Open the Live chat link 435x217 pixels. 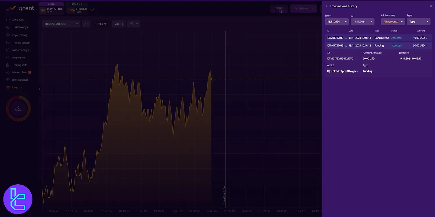[17, 87]
